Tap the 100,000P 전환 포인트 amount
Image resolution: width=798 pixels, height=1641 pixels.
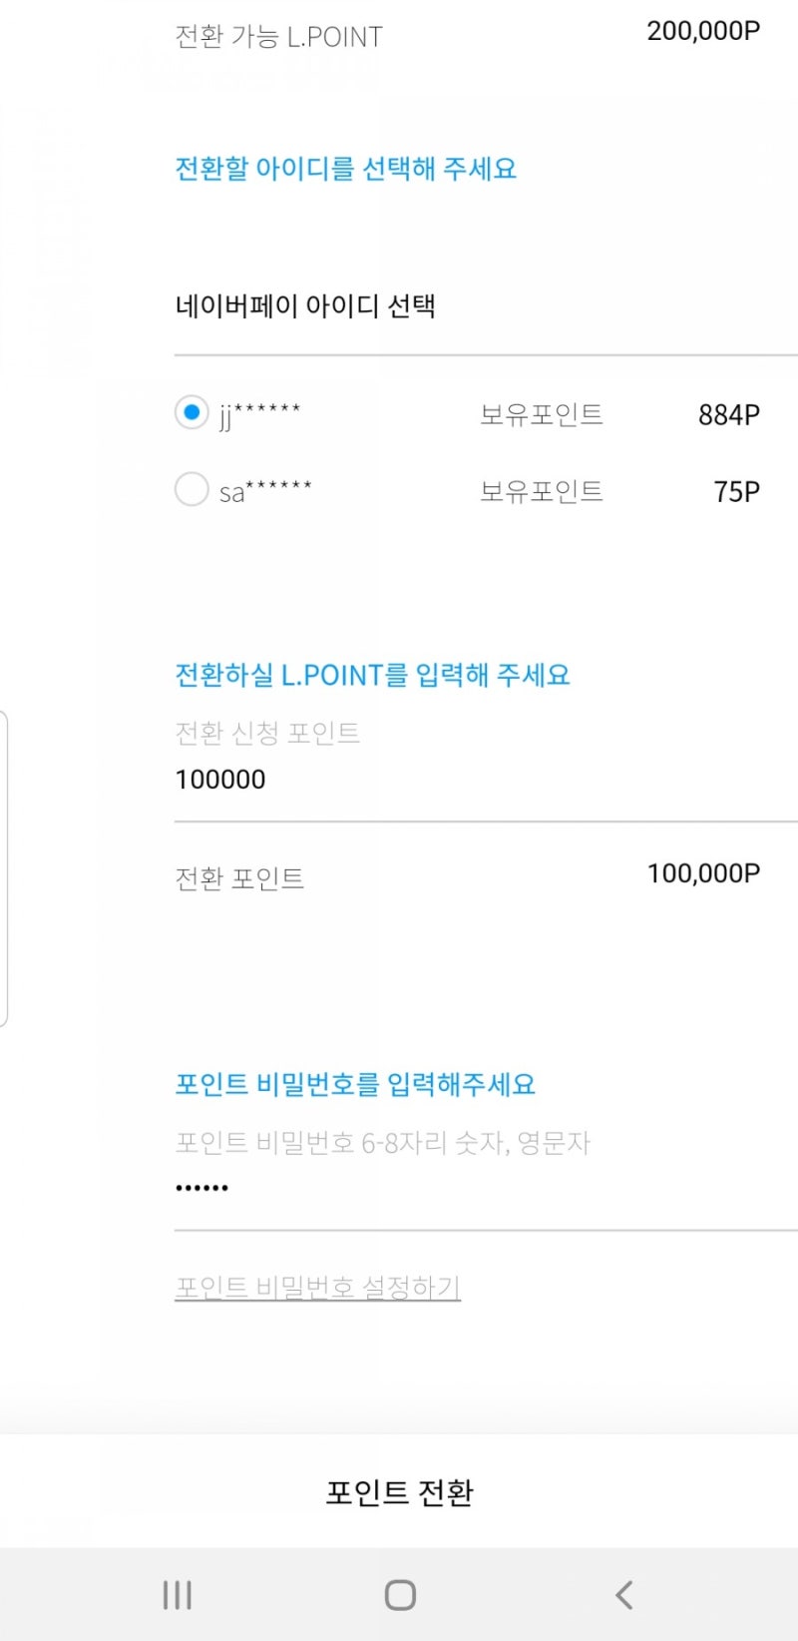pos(703,873)
